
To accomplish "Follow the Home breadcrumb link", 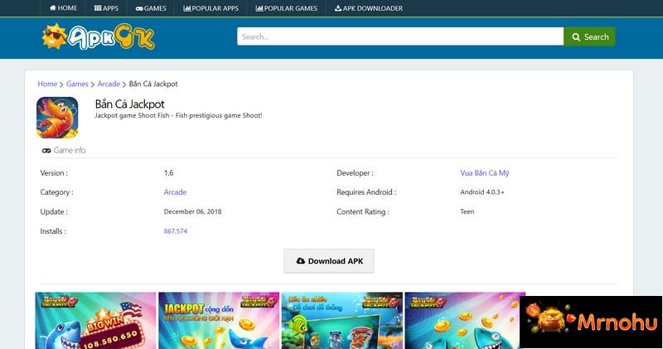I will tap(47, 84).
